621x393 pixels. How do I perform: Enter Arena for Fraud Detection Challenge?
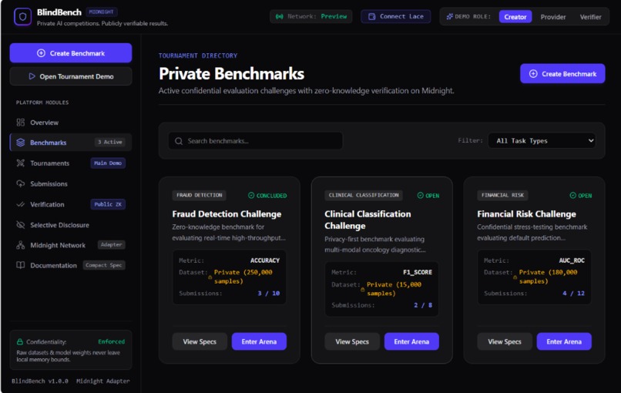click(x=259, y=341)
